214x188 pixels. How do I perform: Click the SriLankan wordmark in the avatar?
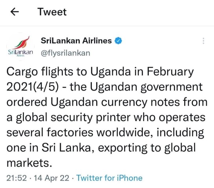tap(20, 52)
